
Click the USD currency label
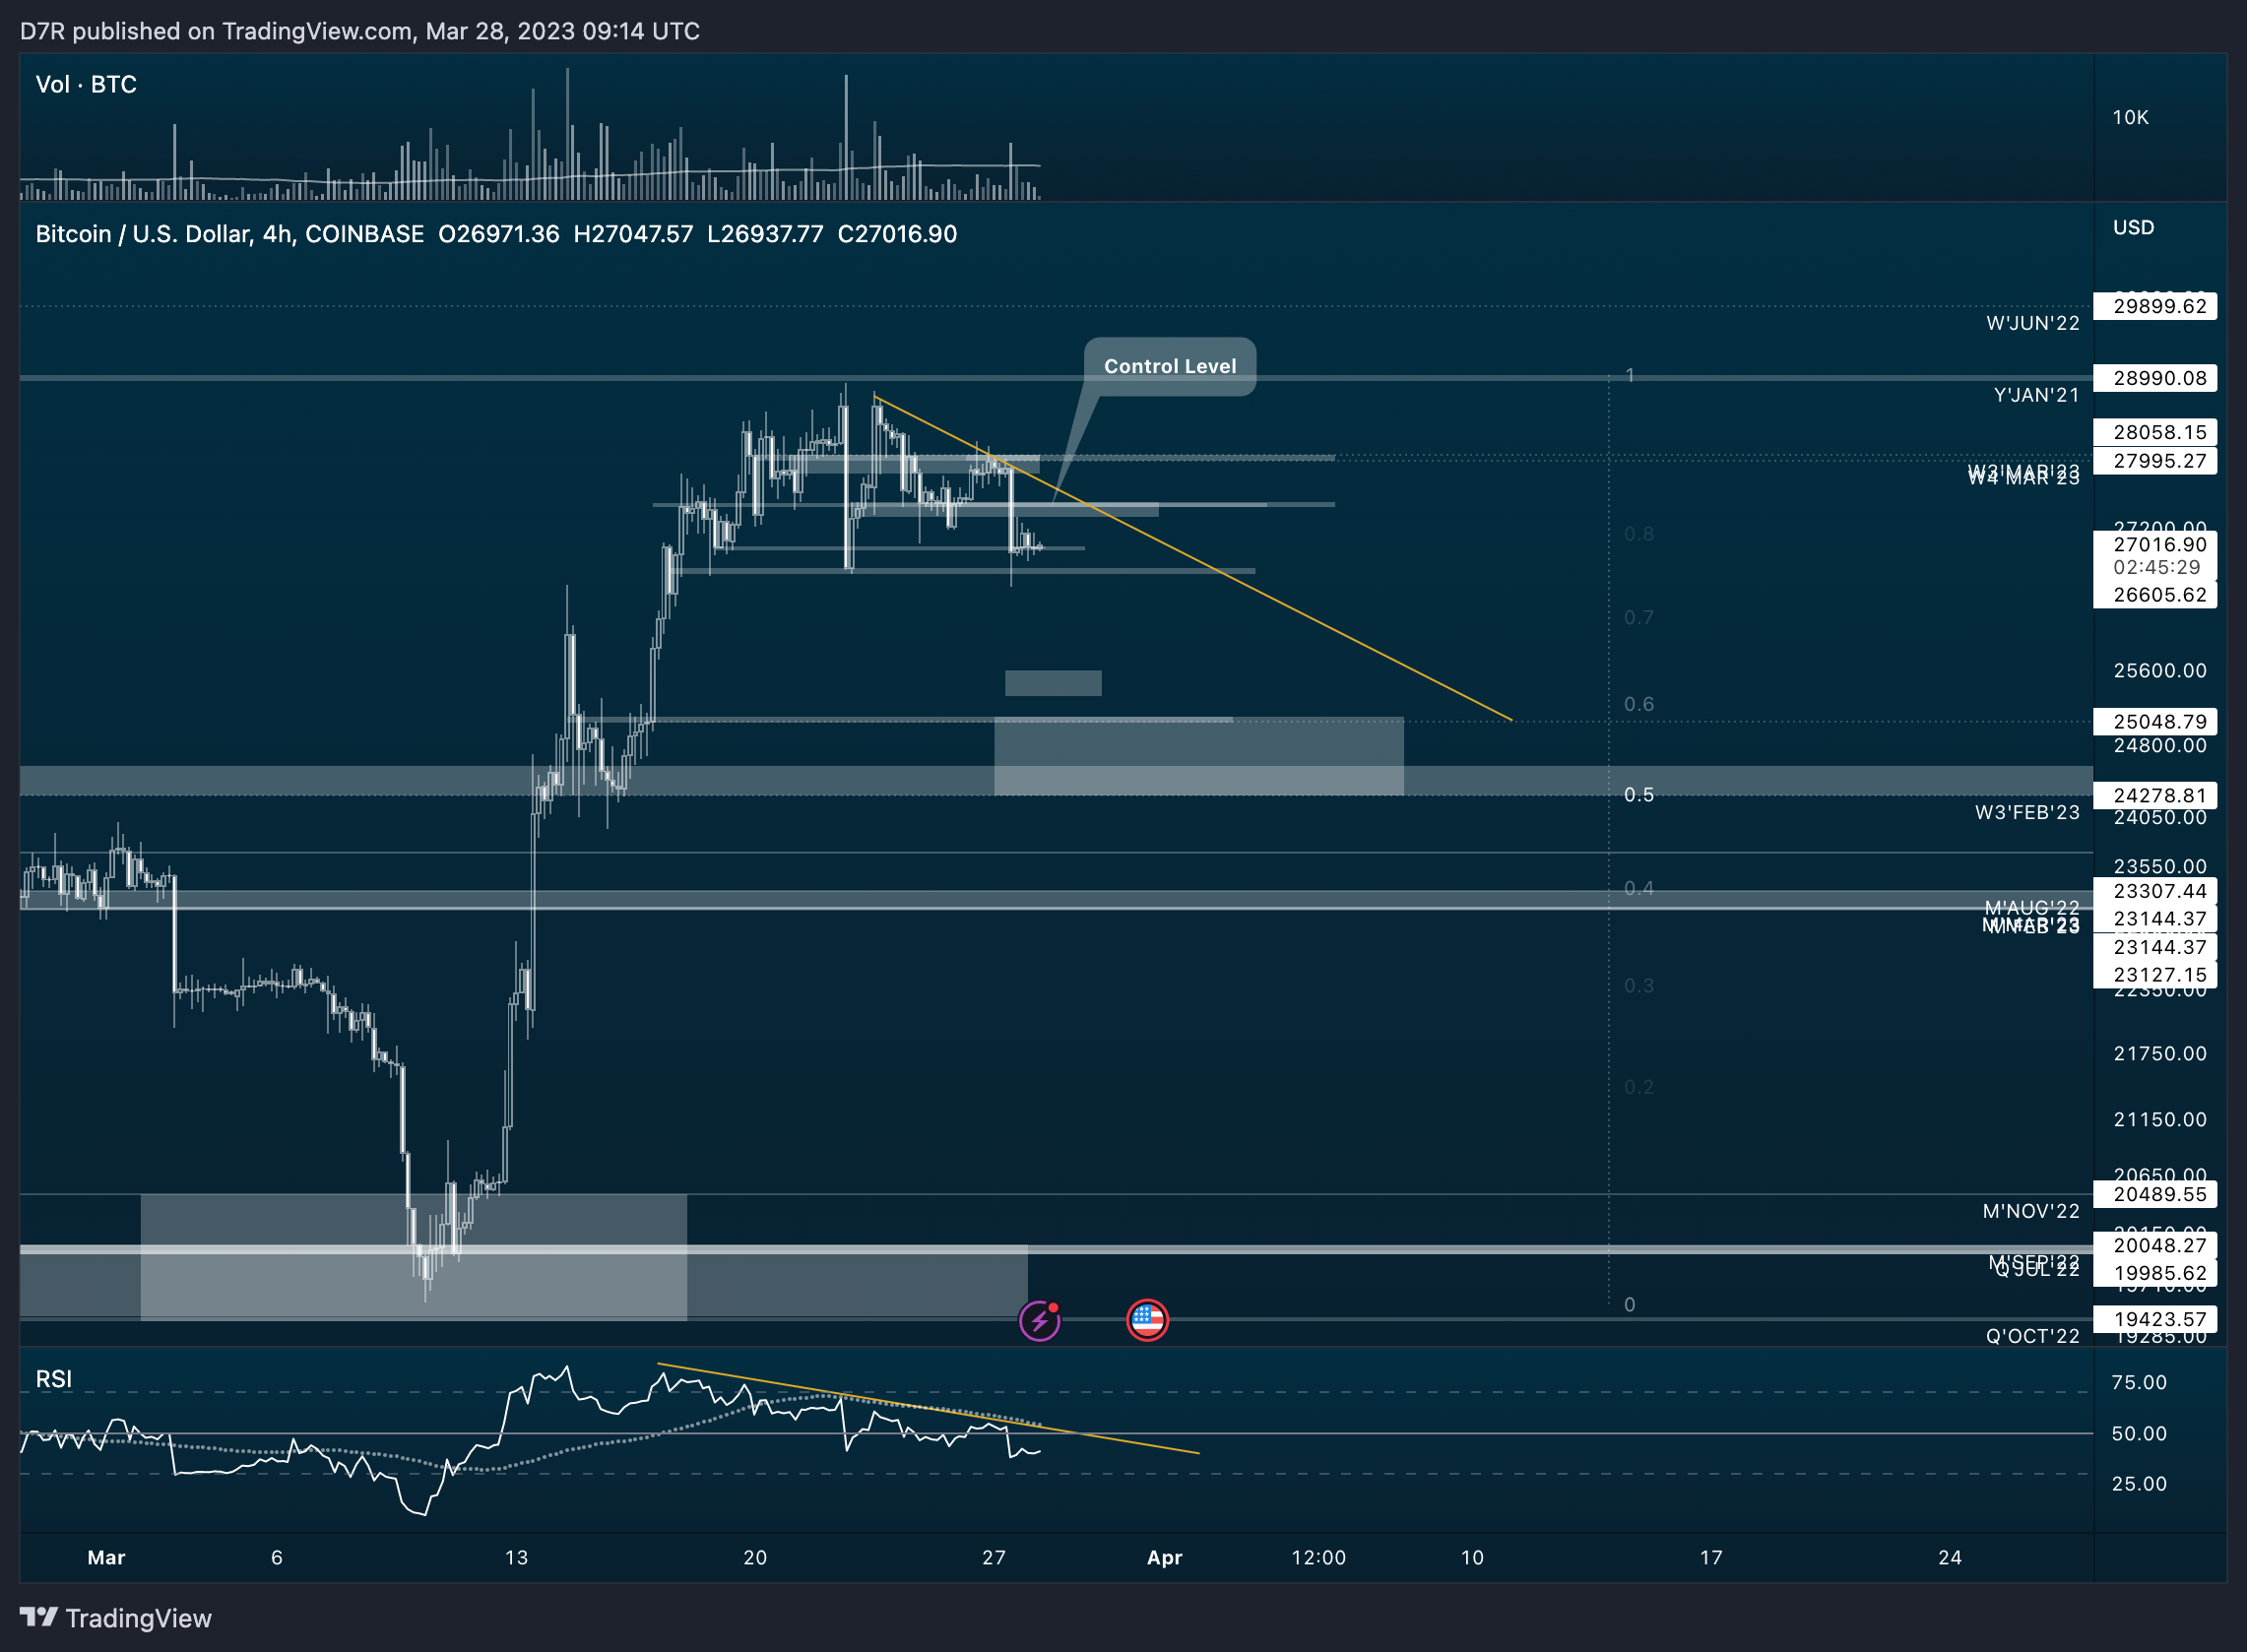(2133, 228)
